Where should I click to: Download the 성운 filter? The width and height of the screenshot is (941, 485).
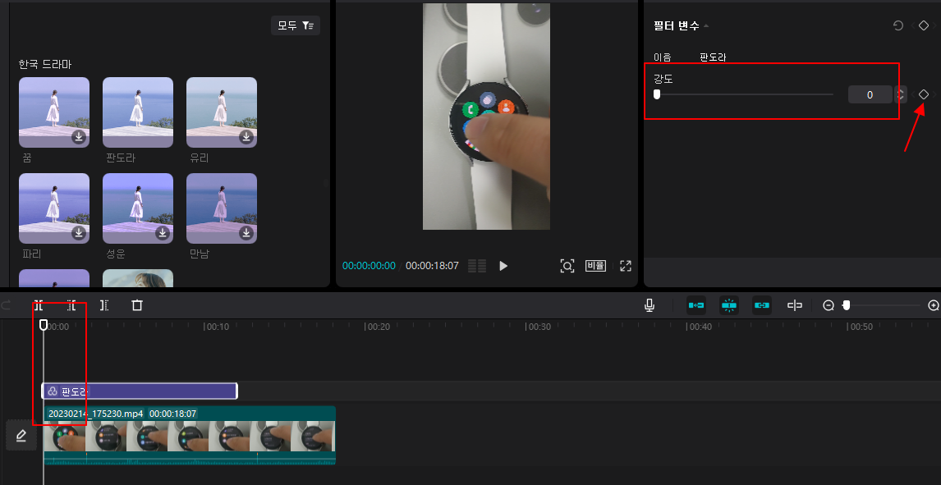tap(163, 233)
